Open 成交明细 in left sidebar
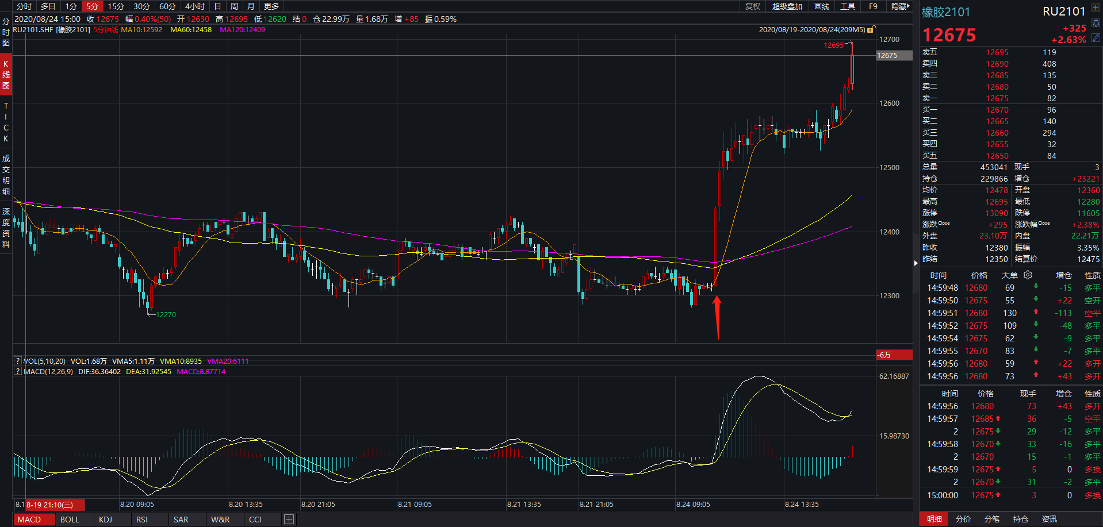 (x=6, y=175)
